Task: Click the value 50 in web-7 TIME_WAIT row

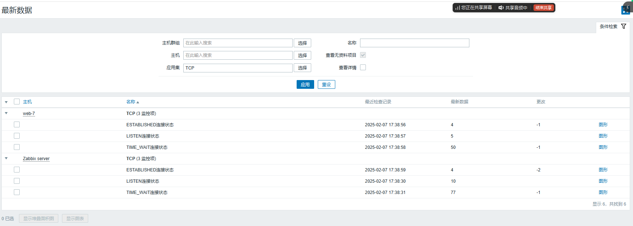Action: pos(453,147)
